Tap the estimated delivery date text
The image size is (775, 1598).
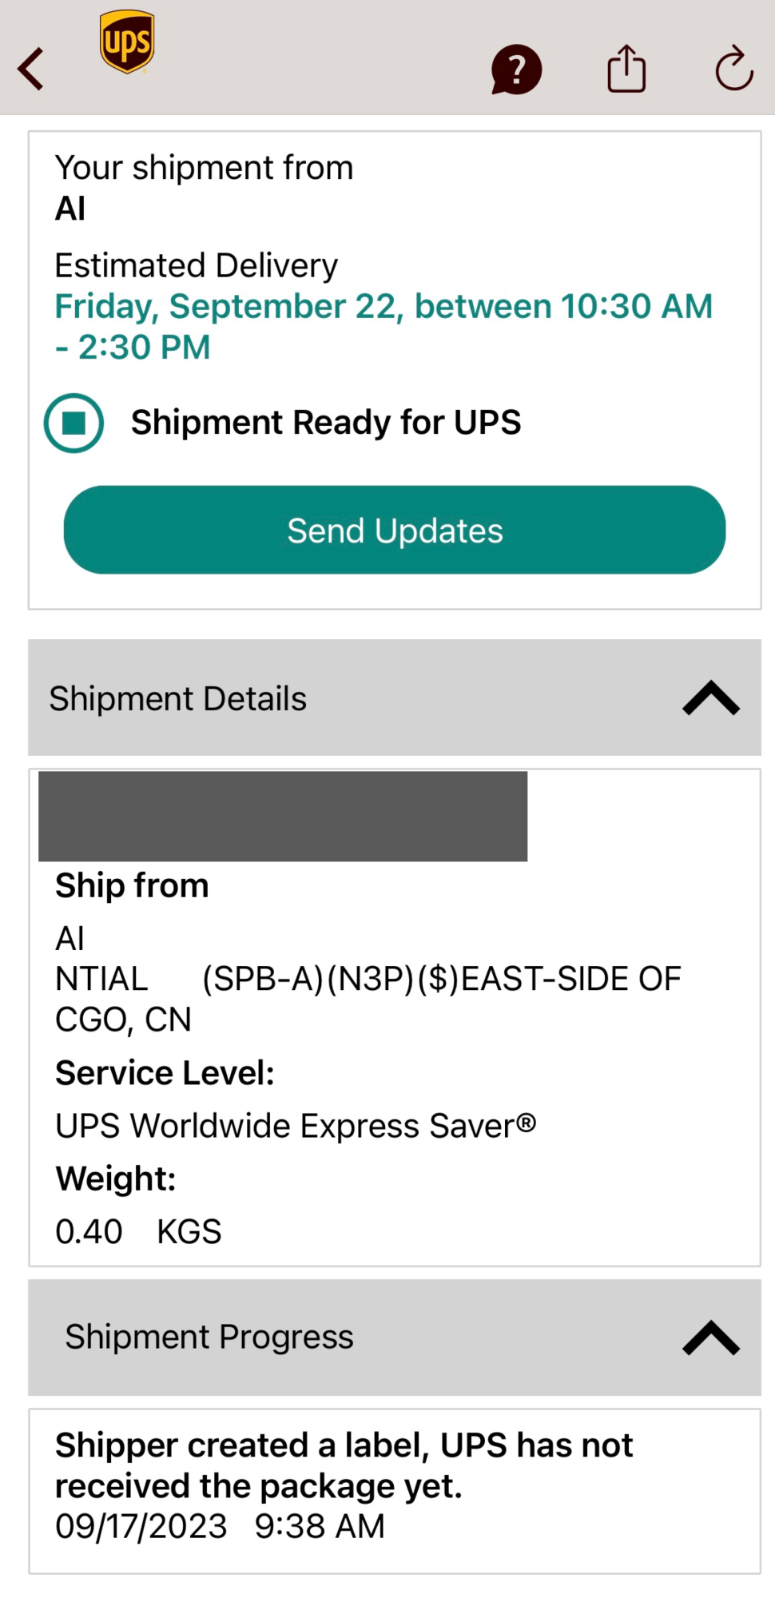(x=384, y=326)
